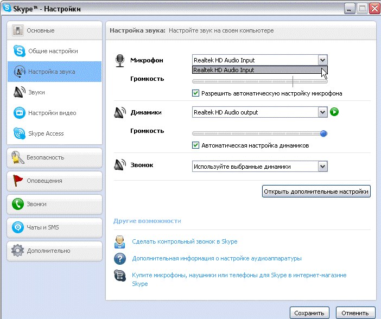This screenshot has width=381, height=319.
Task: Click the speaker icon beside Звонок
Action: (x=120, y=165)
